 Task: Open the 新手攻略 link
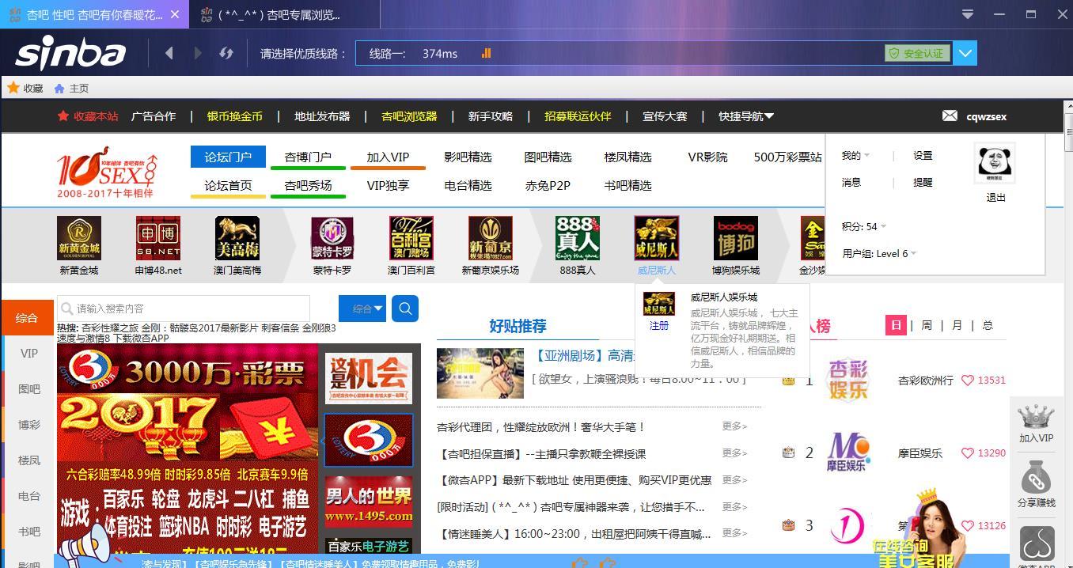click(491, 116)
